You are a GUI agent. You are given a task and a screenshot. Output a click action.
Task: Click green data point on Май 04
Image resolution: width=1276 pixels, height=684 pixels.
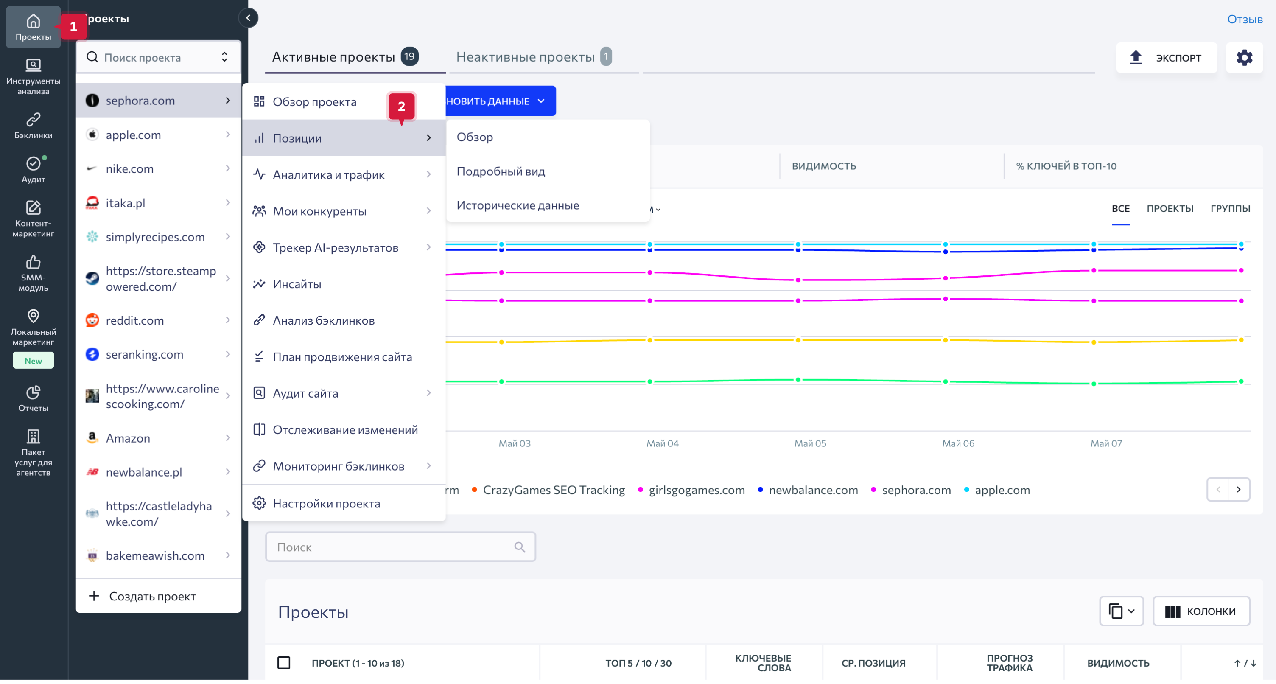click(x=650, y=381)
